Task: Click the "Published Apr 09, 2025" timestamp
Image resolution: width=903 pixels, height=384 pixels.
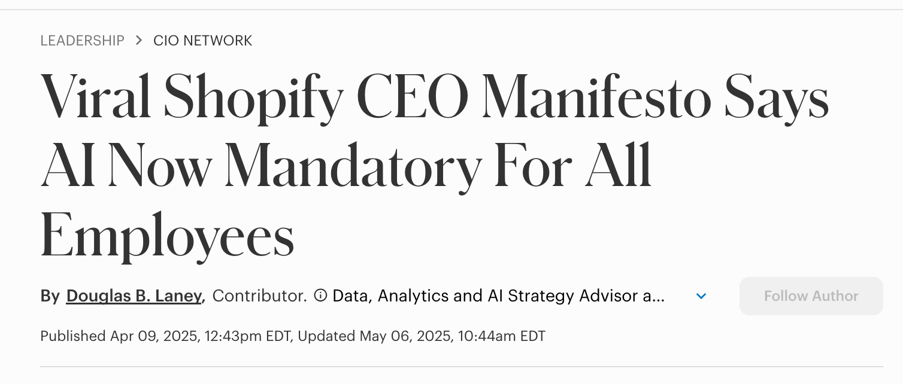Action: coord(120,336)
